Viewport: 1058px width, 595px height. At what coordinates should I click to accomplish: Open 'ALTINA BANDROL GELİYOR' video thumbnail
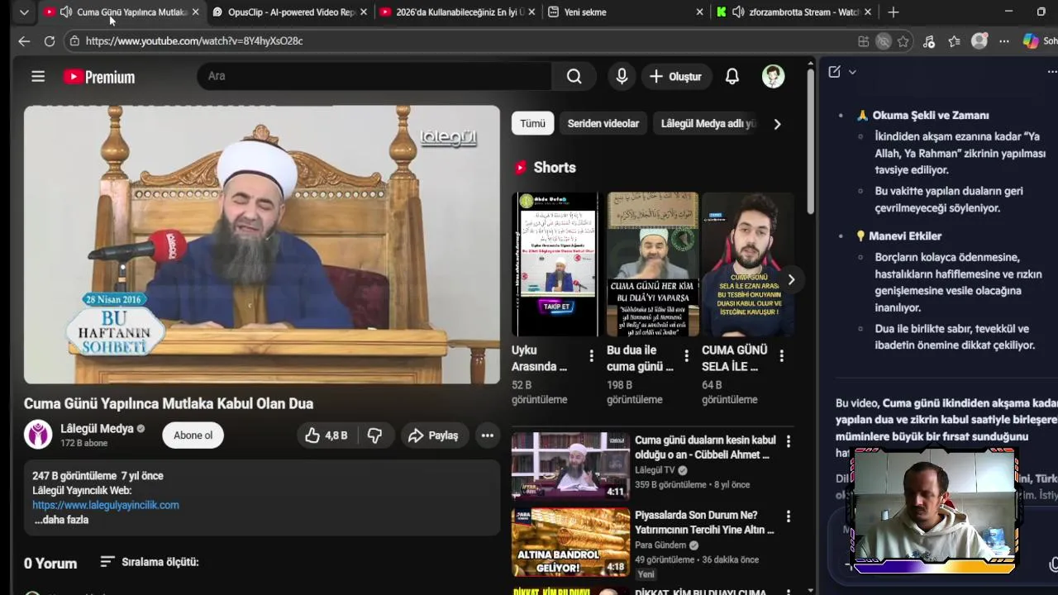click(570, 542)
